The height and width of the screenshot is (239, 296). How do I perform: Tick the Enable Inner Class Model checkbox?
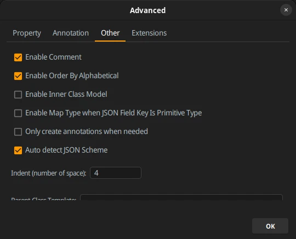18,95
